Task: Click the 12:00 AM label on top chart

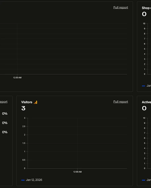Action: pos(17,77)
